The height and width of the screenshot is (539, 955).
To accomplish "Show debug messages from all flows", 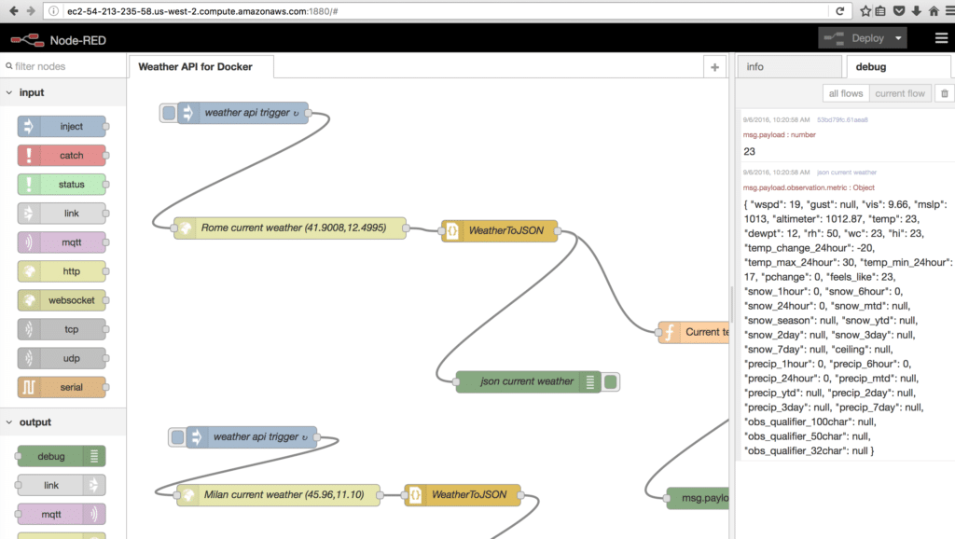I will (845, 93).
